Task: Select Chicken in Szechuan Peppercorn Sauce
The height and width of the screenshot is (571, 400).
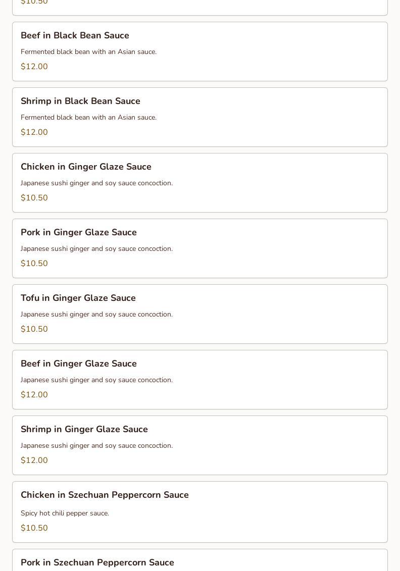Action: coord(105,495)
